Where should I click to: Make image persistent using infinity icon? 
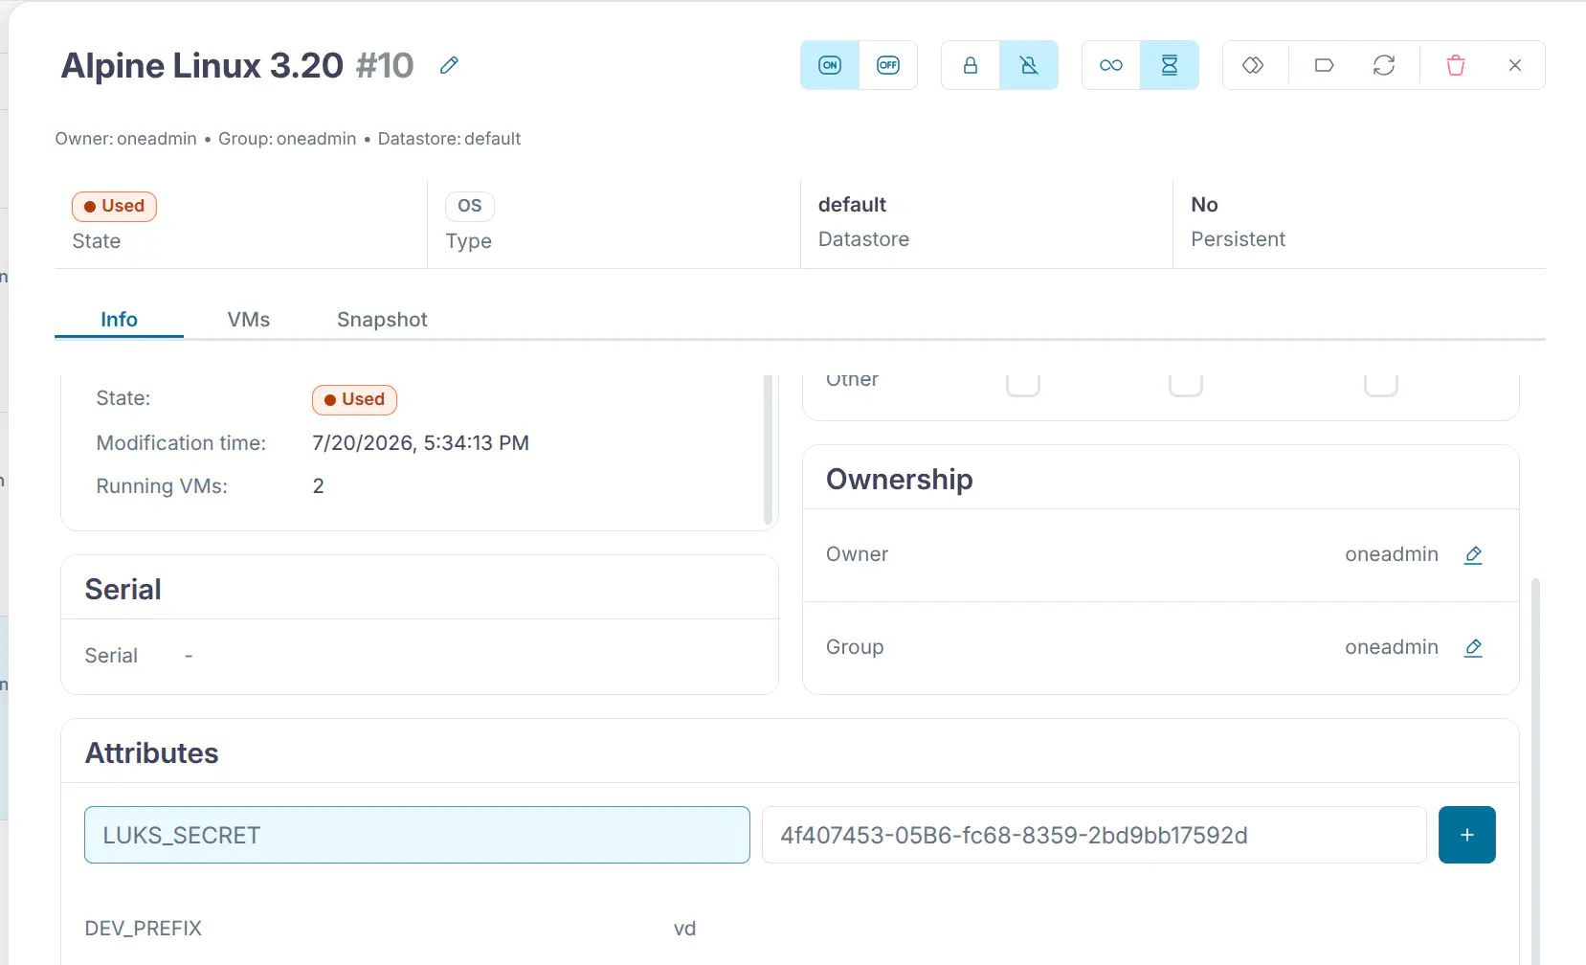click(x=1111, y=65)
